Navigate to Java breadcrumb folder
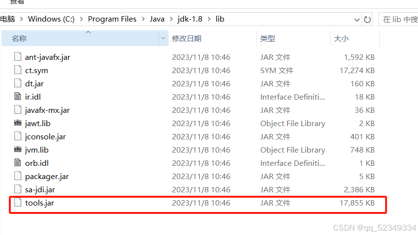Viewport: 418px width, 235px height. 157,19
